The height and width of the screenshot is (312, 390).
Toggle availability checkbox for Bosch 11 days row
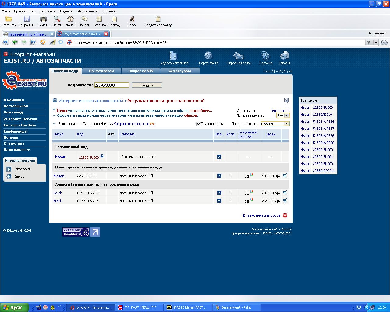pos(219,193)
